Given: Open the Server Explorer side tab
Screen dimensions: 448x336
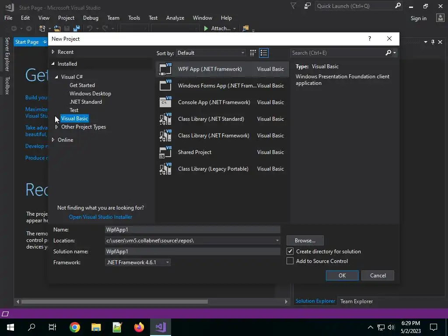Looking at the screenshot, I should pyautogui.click(x=7, y=54).
